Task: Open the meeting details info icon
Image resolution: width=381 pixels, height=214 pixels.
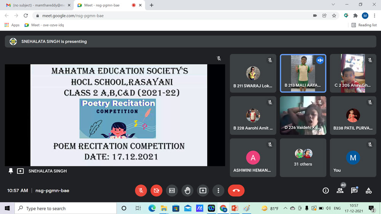Action: [326, 191]
